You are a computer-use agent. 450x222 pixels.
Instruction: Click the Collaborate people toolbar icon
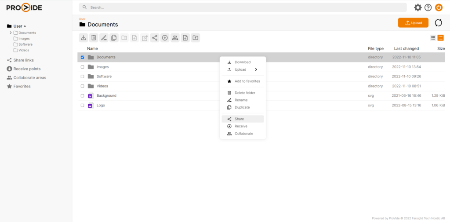[175, 38]
